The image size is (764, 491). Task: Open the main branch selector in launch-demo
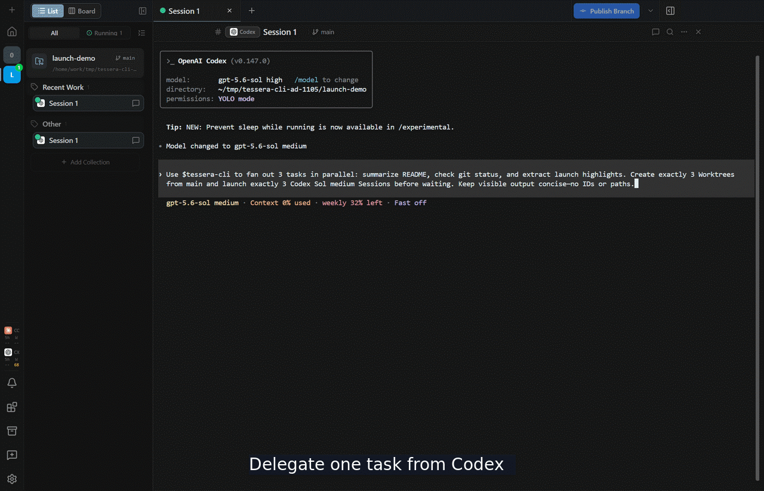click(125, 58)
